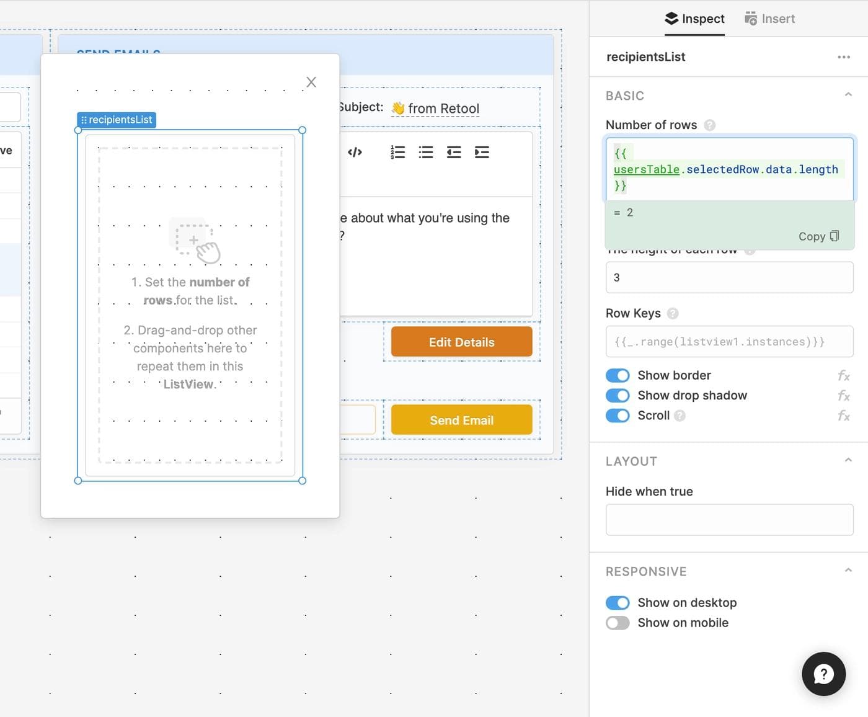Open the help chat question mark bubble
This screenshot has height=717, width=868.
tap(823, 674)
